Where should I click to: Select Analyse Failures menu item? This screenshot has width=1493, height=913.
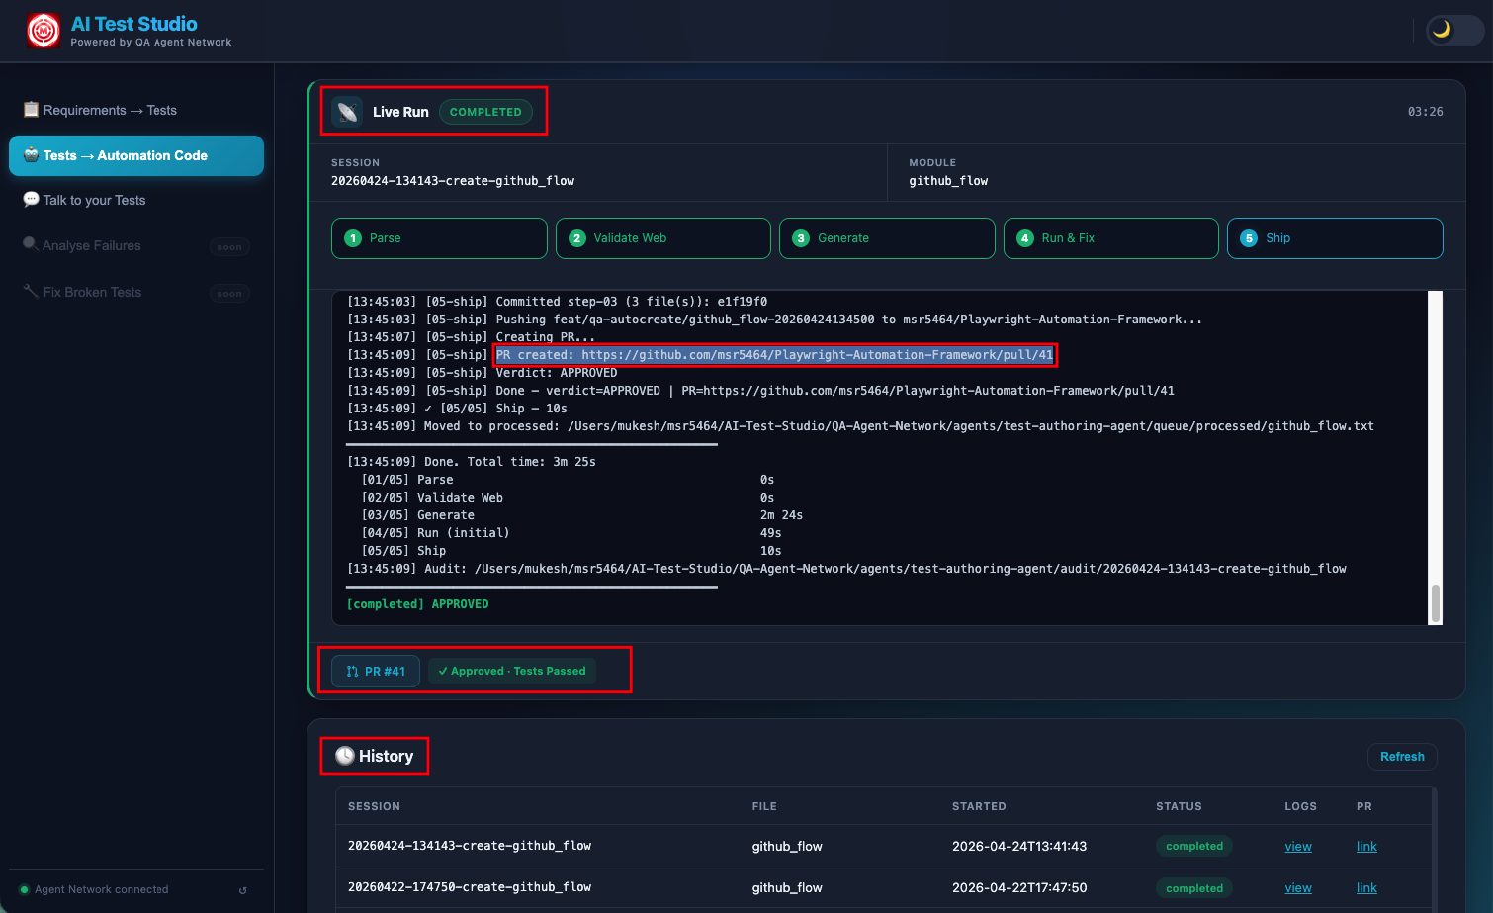coord(136,245)
